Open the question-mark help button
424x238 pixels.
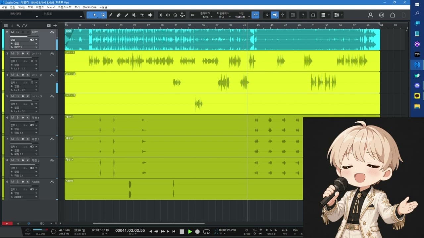tap(303, 15)
